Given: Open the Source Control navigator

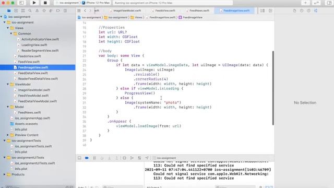Looking at the screenshot, I should 16,10.
